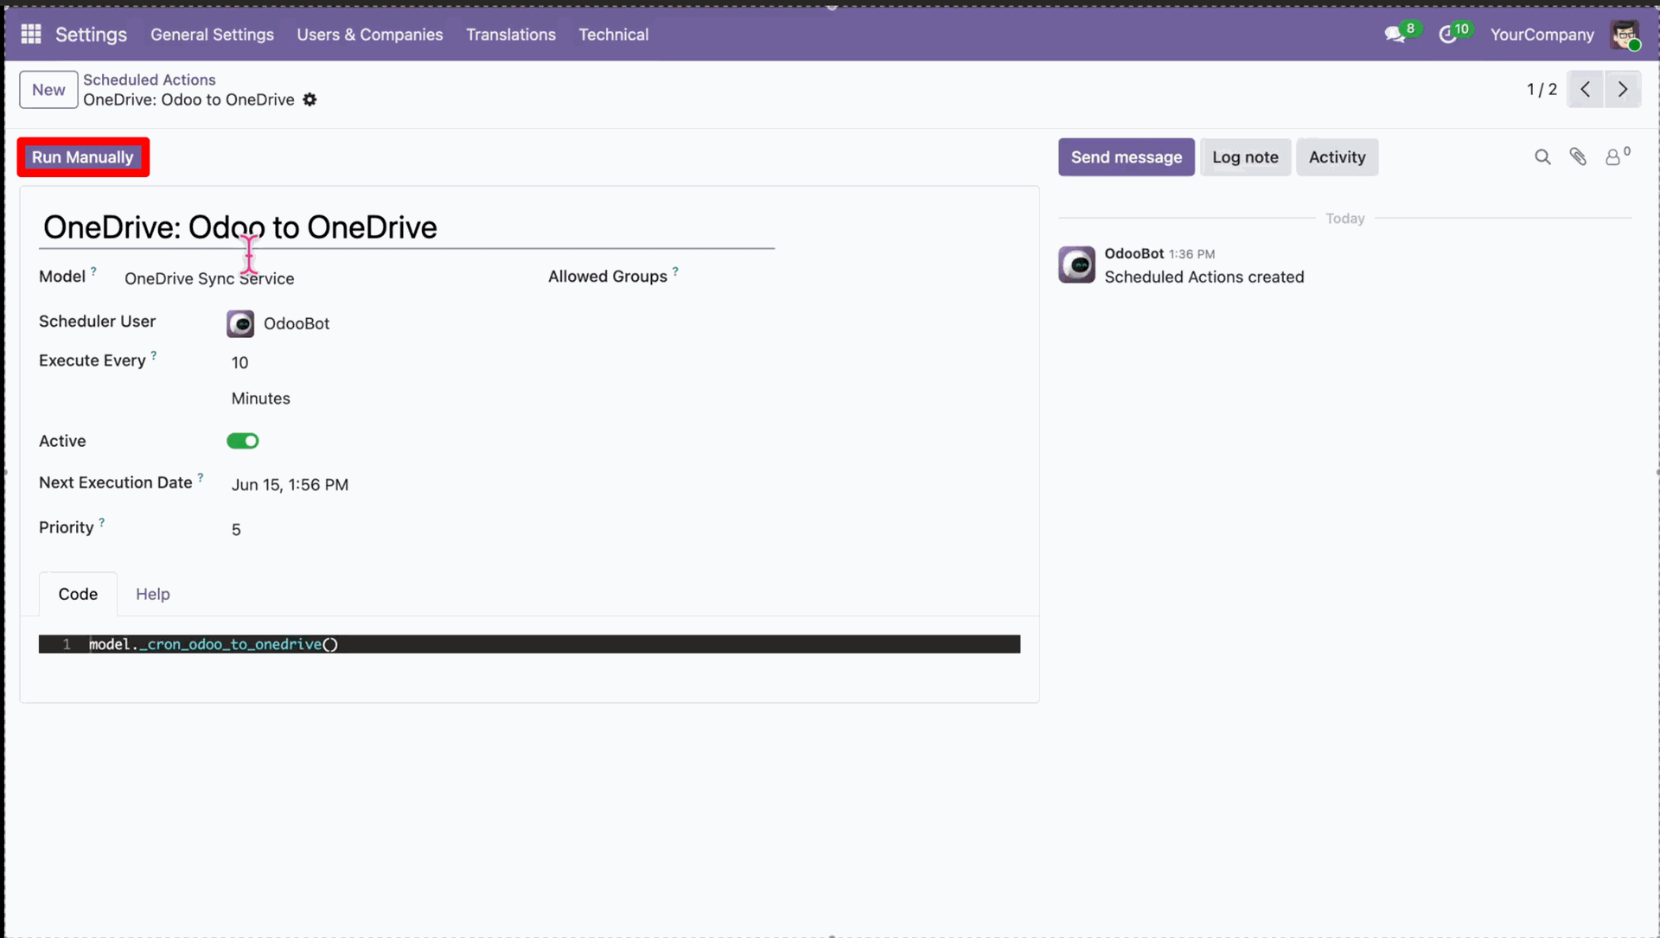Toggle the Active switch off
This screenshot has width=1660, height=938.
click(243, 441)
